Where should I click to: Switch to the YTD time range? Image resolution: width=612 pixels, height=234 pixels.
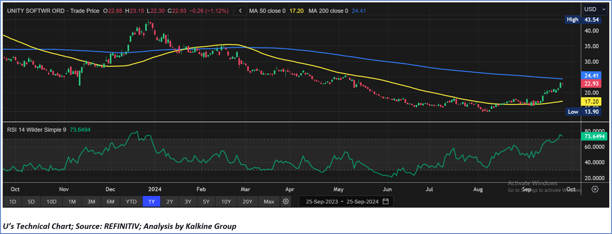131,201
